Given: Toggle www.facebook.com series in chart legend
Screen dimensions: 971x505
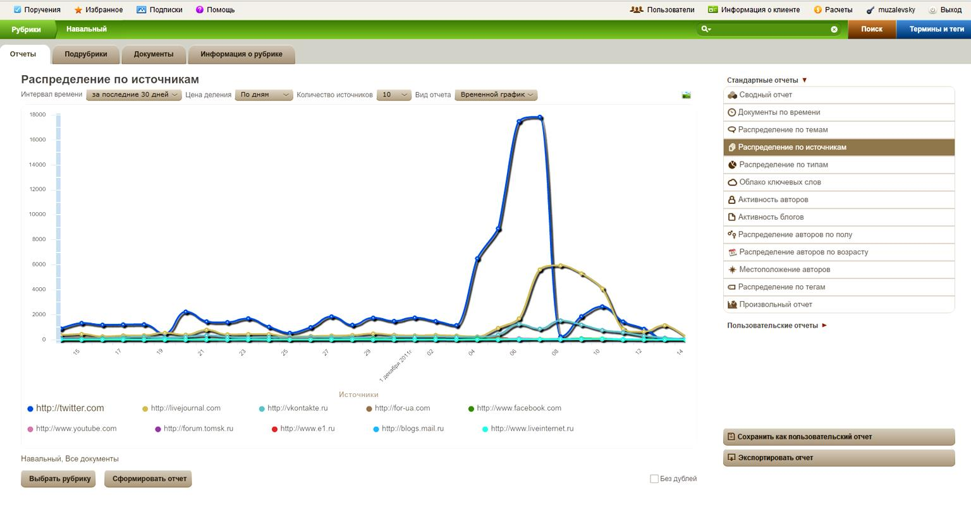Looking at the screenshot, I should tap(515, 408).
